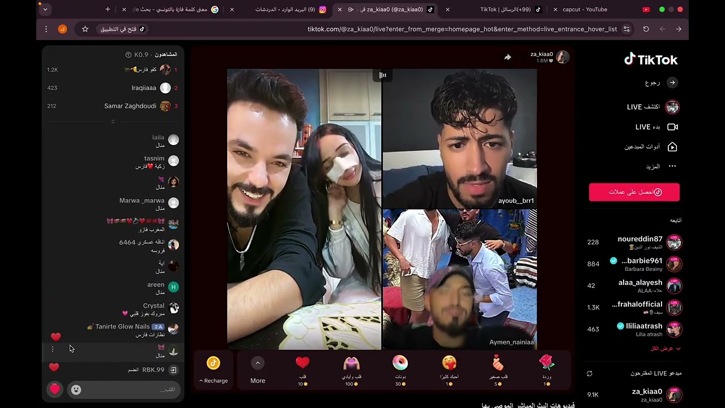This screenshot has width=725, height=408.
Task: Click commenter Marwa _marwa name
Action: pos(142,201)
